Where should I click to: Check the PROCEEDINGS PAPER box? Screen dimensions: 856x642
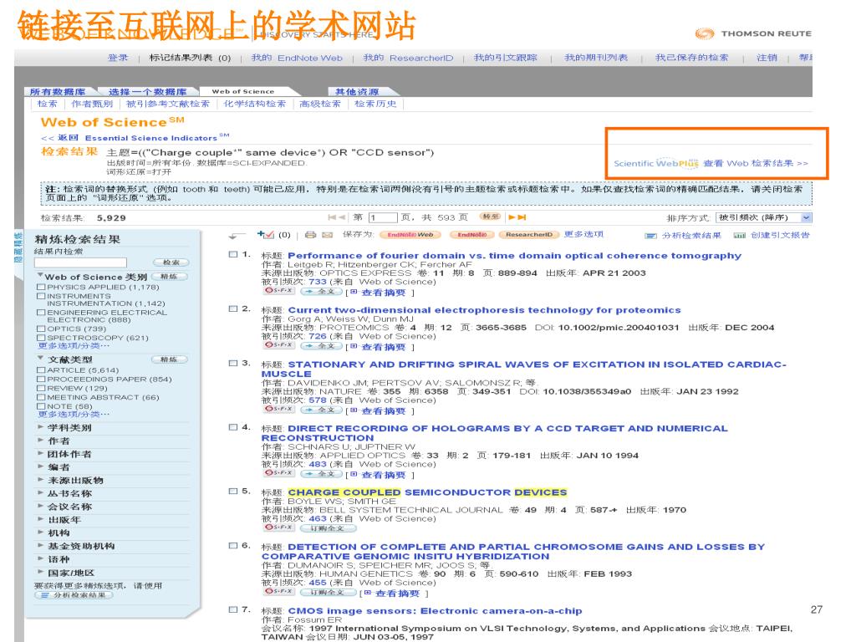tap(40, 379)
